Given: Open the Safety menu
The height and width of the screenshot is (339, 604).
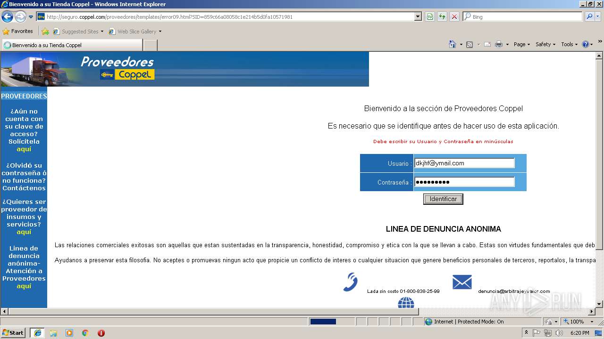Looking at the screenshot, I should [x=545, y=44].
